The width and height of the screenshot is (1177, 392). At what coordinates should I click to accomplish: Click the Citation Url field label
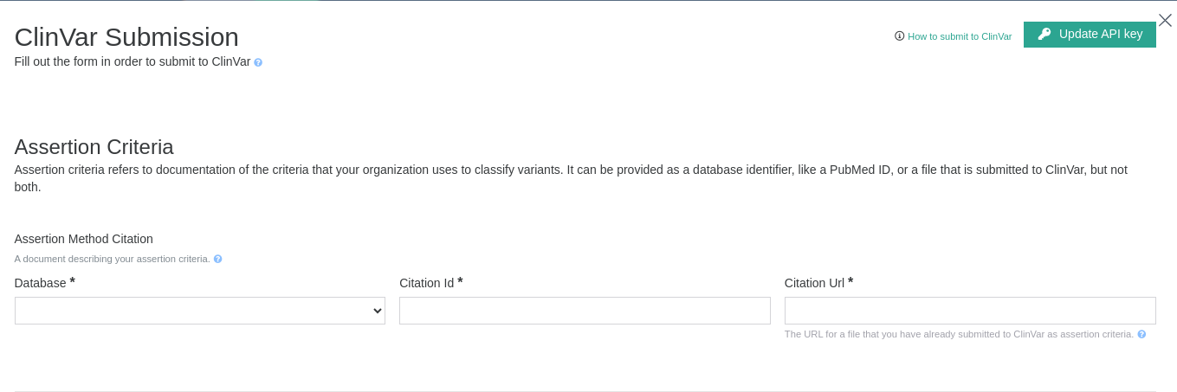[814, 283]
